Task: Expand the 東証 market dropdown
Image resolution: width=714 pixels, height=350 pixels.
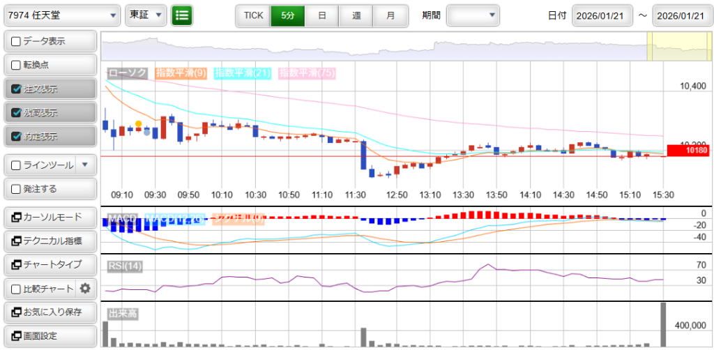Action: coord(145,15)
